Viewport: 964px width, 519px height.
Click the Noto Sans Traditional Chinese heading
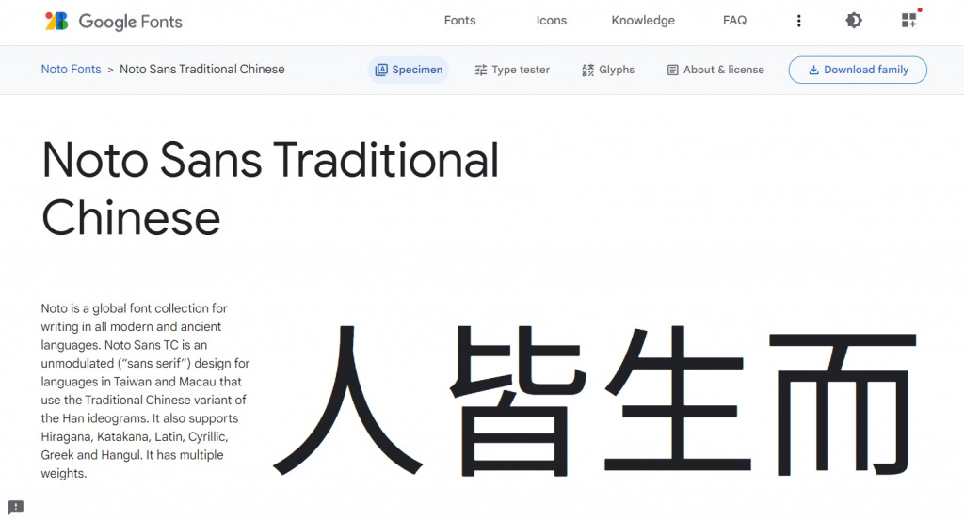(270, 189)
